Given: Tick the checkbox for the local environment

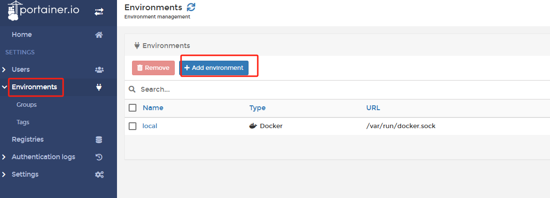Looking at the screenshot, I should coord(133,126).
